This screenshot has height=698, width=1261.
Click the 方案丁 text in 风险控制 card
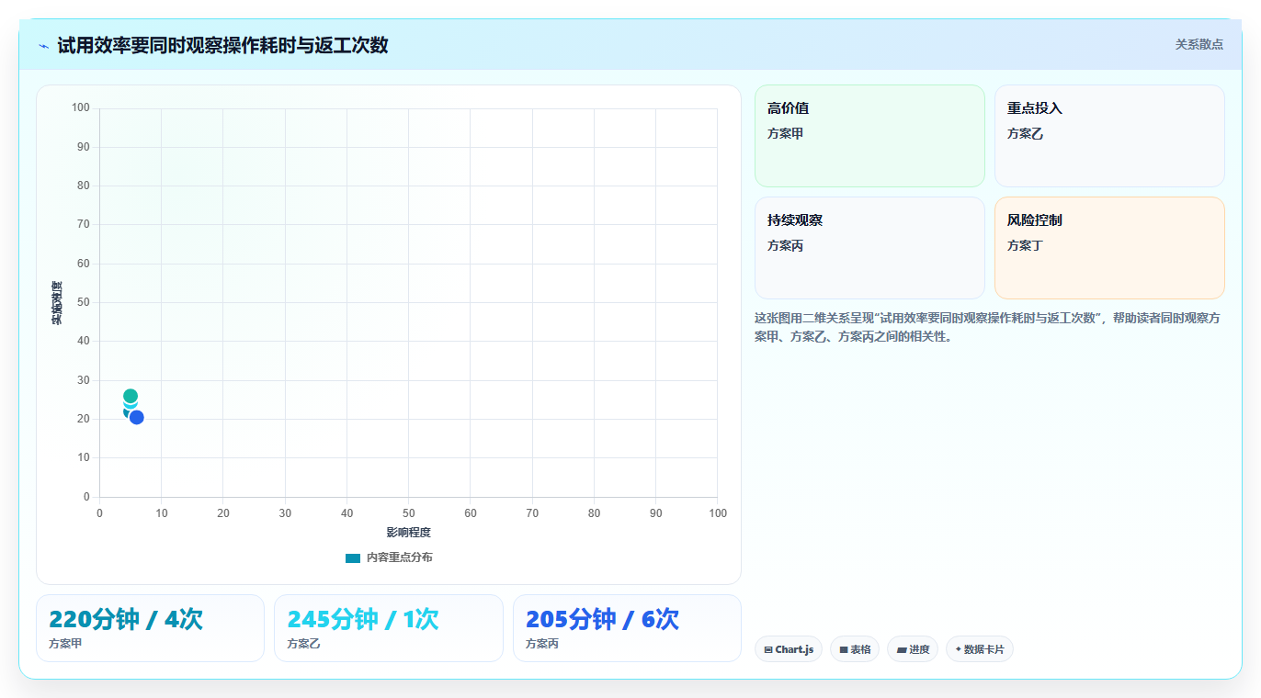click(1025, 245)
